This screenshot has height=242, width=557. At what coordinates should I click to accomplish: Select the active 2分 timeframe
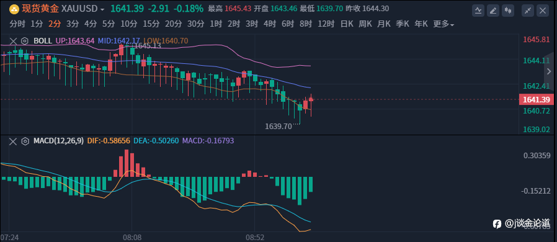pyautogui.click(x=55, y=24)
